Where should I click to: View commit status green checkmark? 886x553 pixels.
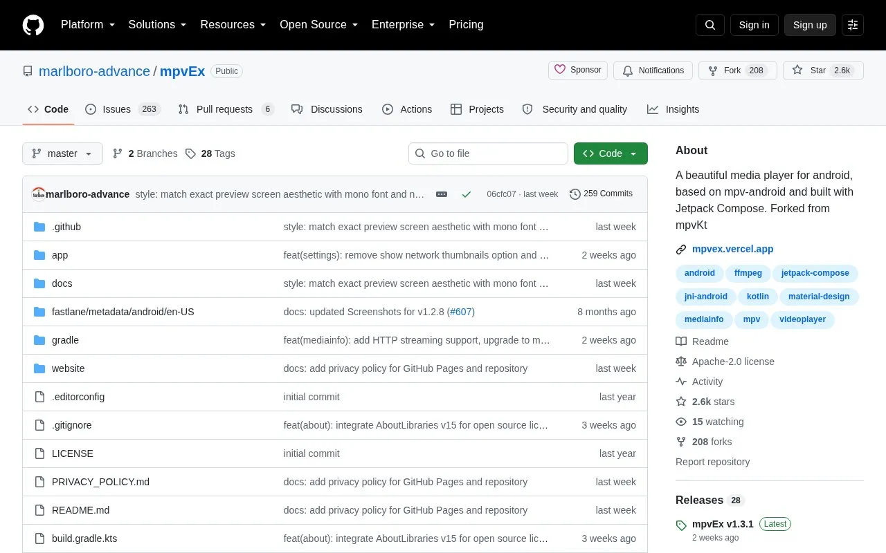(x=467, y=194)
